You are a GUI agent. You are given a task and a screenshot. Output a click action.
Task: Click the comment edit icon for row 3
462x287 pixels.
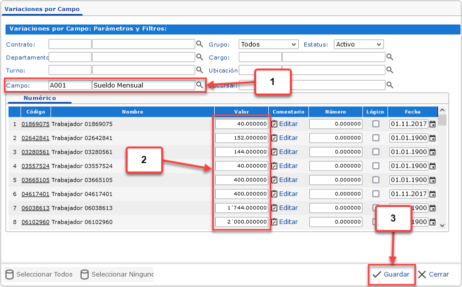274,152
